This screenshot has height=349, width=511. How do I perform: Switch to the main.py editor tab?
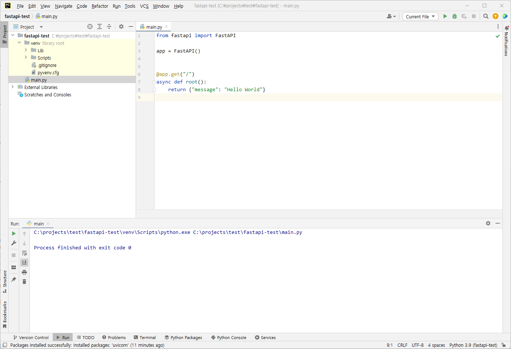pyautogui.click(x=154, y=27)
